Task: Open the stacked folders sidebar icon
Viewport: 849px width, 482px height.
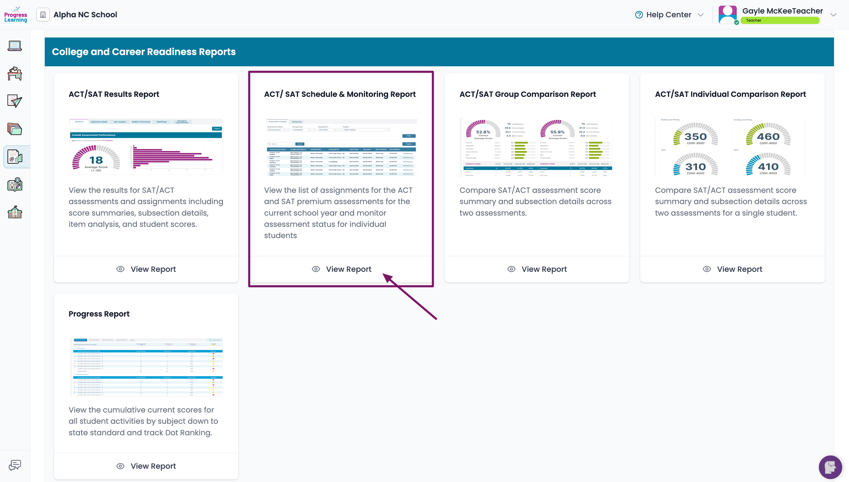Action: point(15,129)
